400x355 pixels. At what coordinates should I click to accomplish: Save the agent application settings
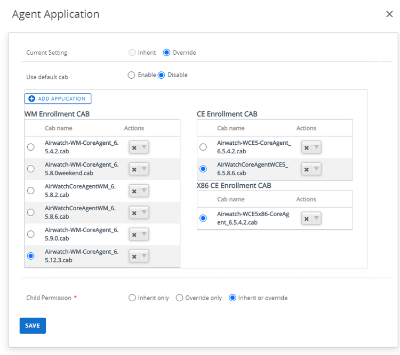click(x=33, y=325)
